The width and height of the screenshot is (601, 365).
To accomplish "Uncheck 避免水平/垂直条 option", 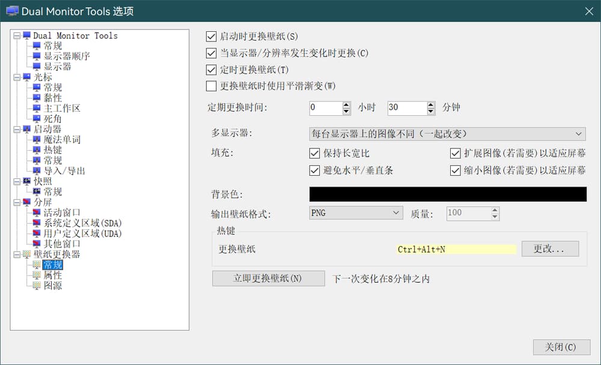I will [x=314, y=170].
